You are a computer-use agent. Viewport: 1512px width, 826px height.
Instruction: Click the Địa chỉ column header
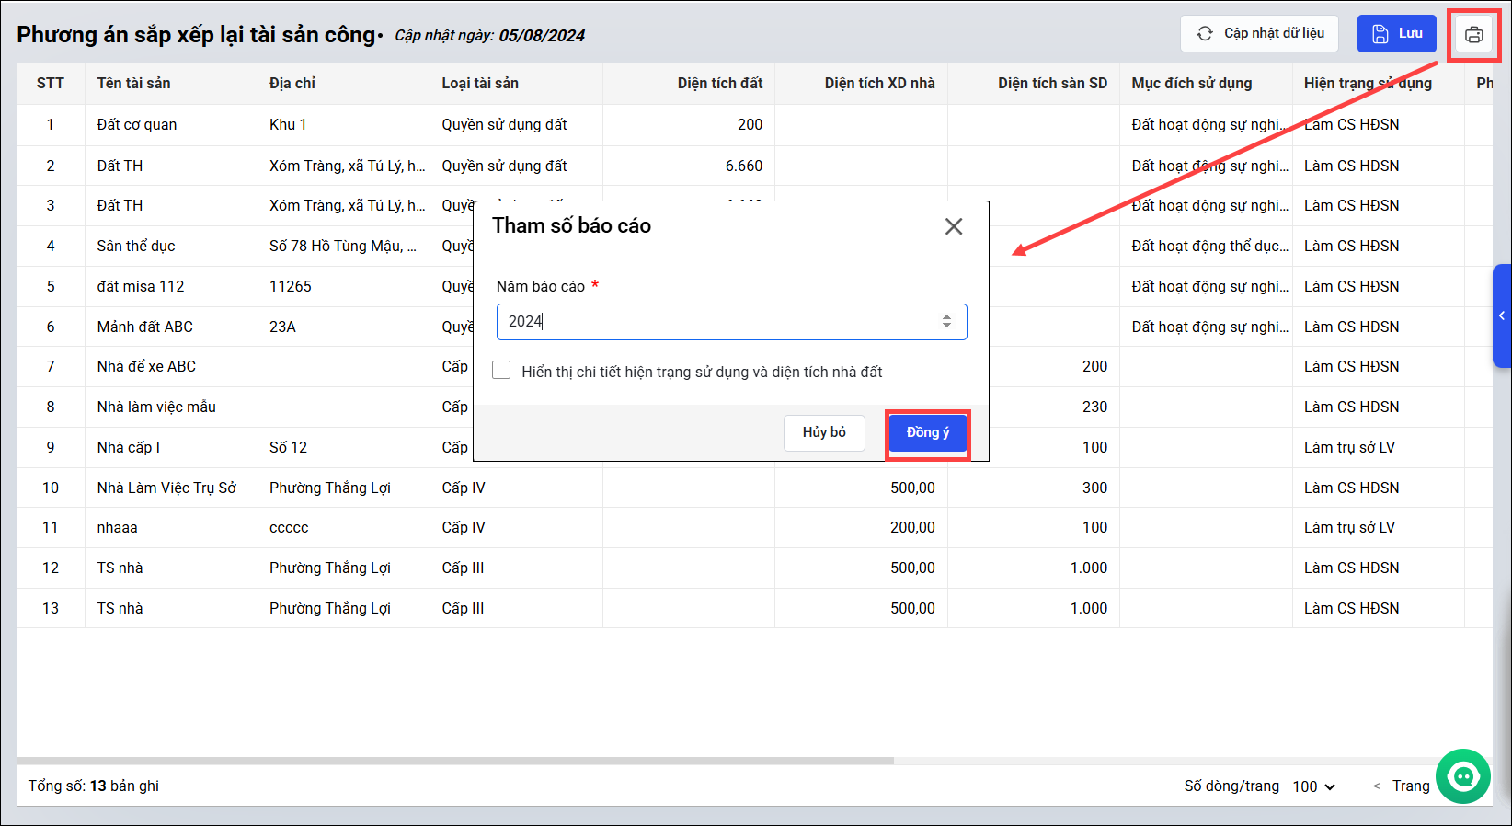point(292,84)
